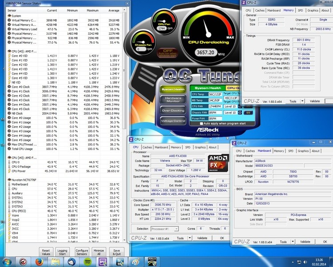Adjust the Chassis FAN Level 10 stepper
The image size is (333, 267).
click(x=240, y=113)
